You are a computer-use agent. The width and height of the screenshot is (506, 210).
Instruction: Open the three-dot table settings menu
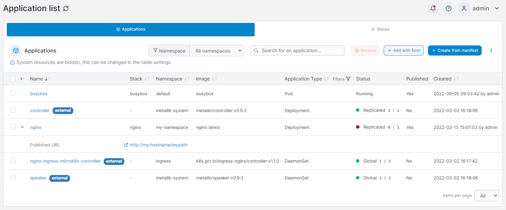(491, 50)
